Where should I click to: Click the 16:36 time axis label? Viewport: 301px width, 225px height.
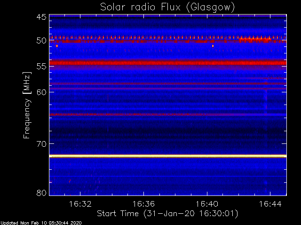[143, 204]
